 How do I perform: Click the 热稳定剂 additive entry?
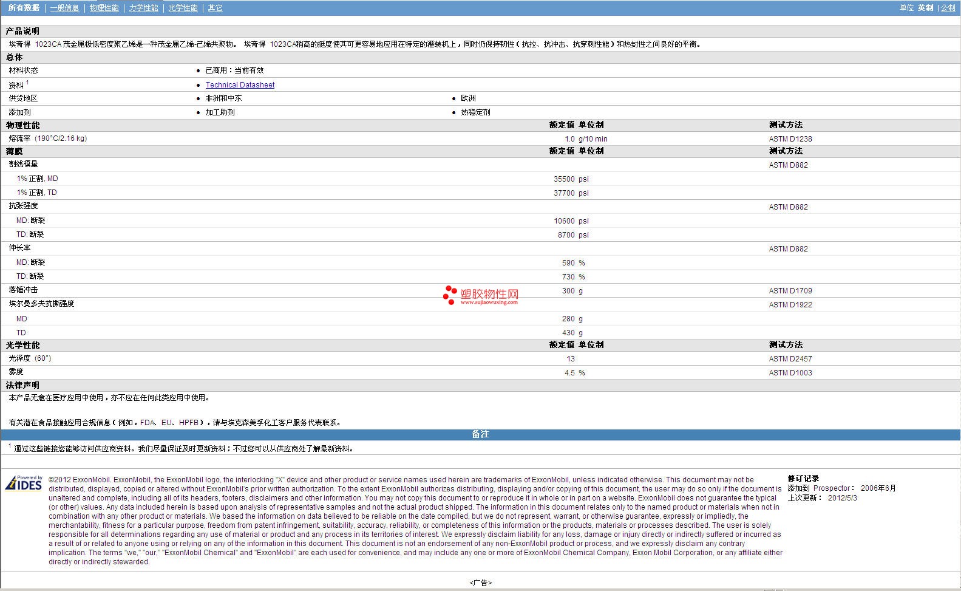[x=475, y=112]
